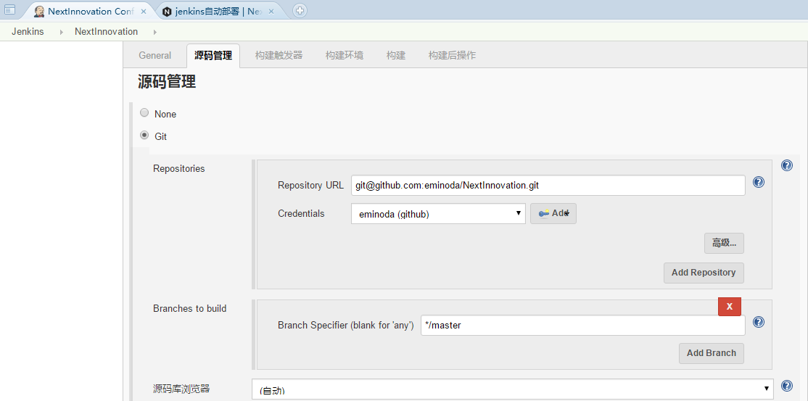Click the Add credentials key button
The image size is (808, 401).
point(553,213)
